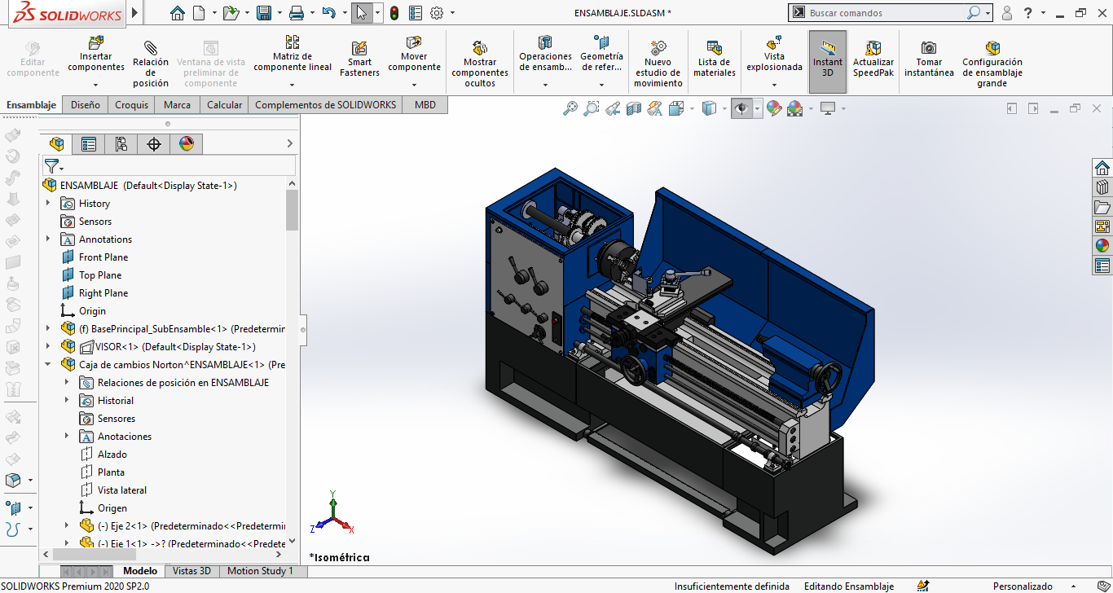This screenshot has height=593, width=1113.
Task: Expand the History tree item
Action: click(x=48, y=203)
